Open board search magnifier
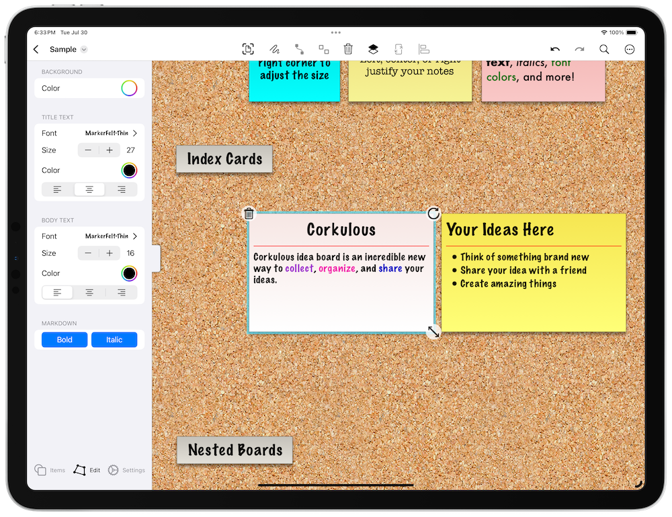Image resolution: width=672 pixels, height=517 pixels. [604, 49]
